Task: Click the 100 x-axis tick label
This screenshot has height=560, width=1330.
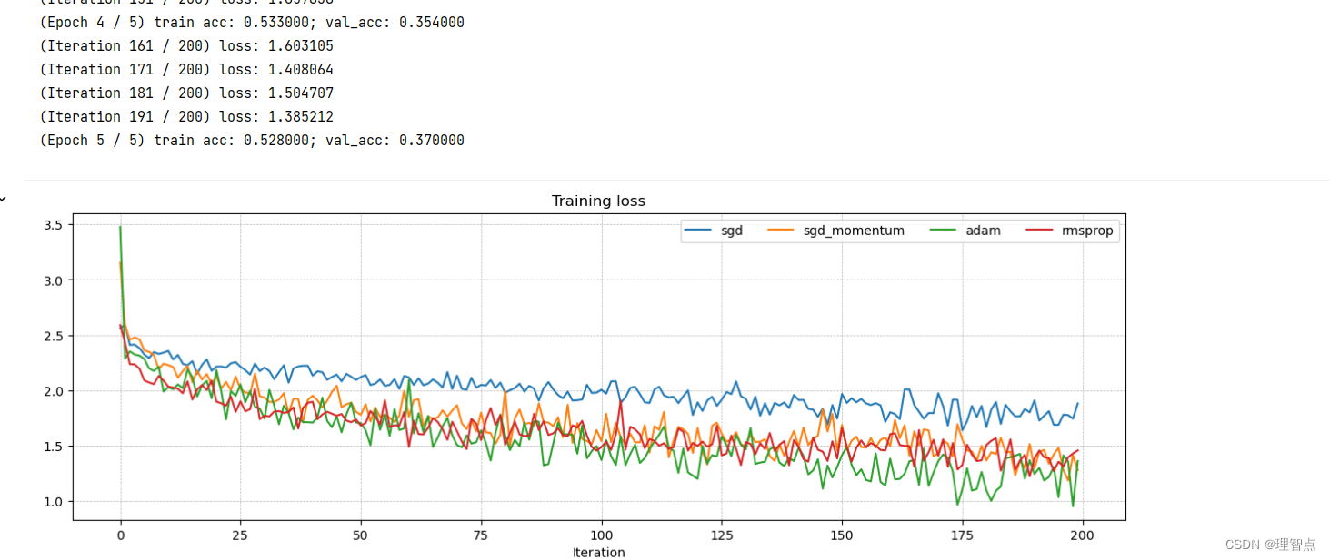Action: tap(601, 535)
